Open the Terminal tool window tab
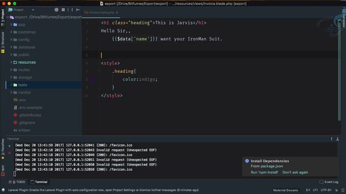Image resolution: width=346 pixels, height=194 pixels. pos(39,182)
